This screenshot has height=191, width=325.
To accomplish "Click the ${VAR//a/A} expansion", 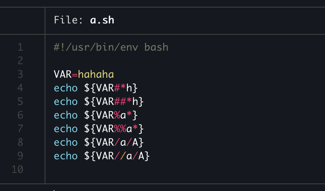I will pyautogui.click(x=117, y=156).
